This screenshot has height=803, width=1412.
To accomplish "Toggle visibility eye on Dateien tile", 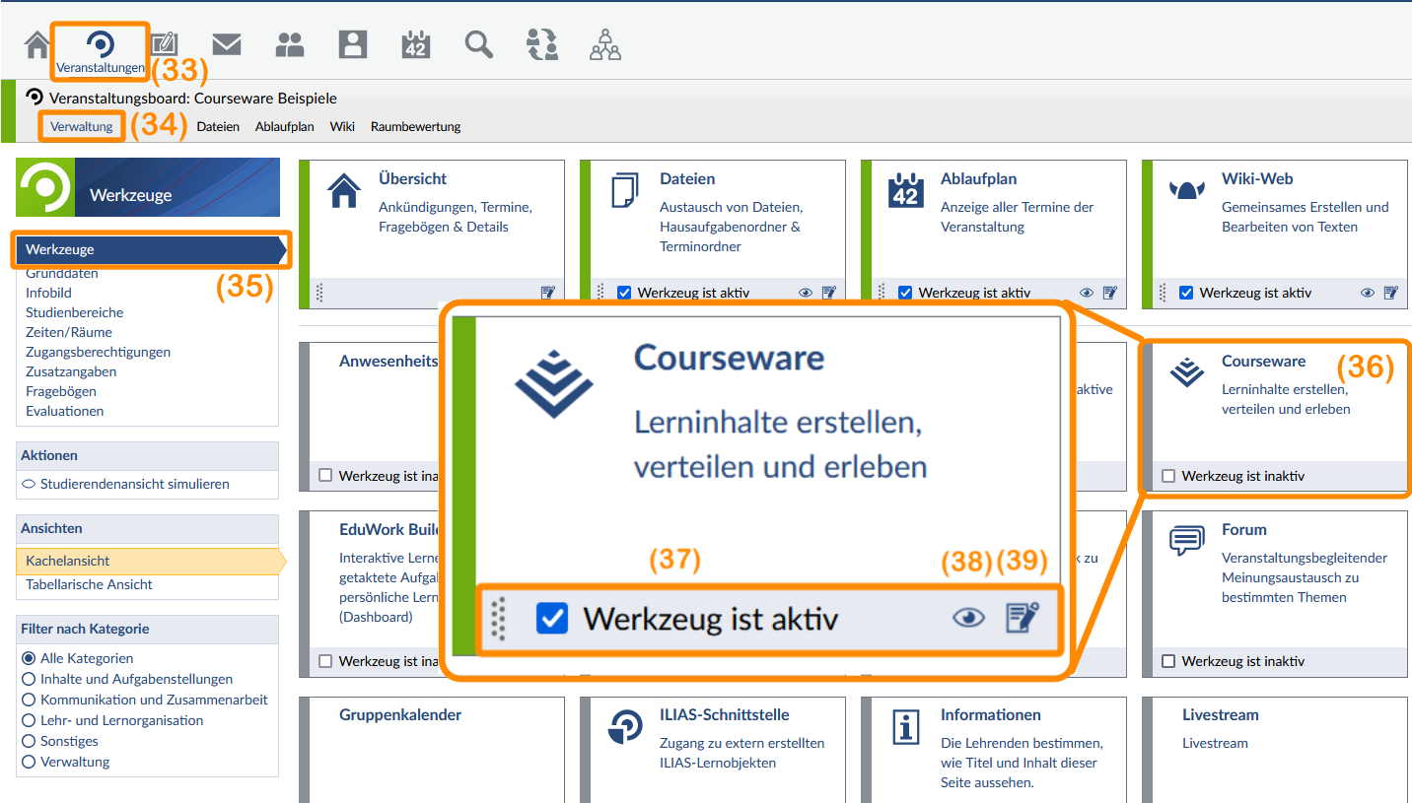I will coord(806,293).
